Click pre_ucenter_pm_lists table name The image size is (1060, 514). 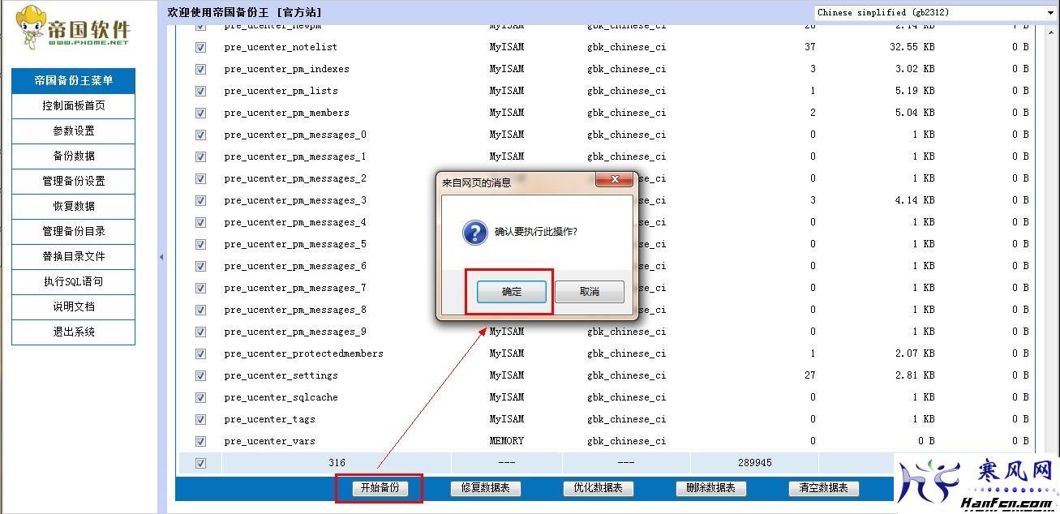pos(281,92)
